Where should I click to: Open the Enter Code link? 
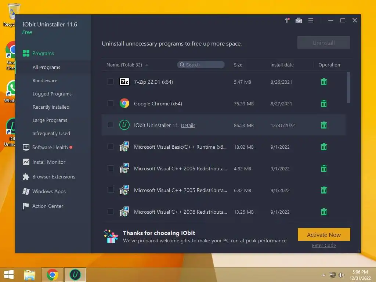[x=324, y=245]
